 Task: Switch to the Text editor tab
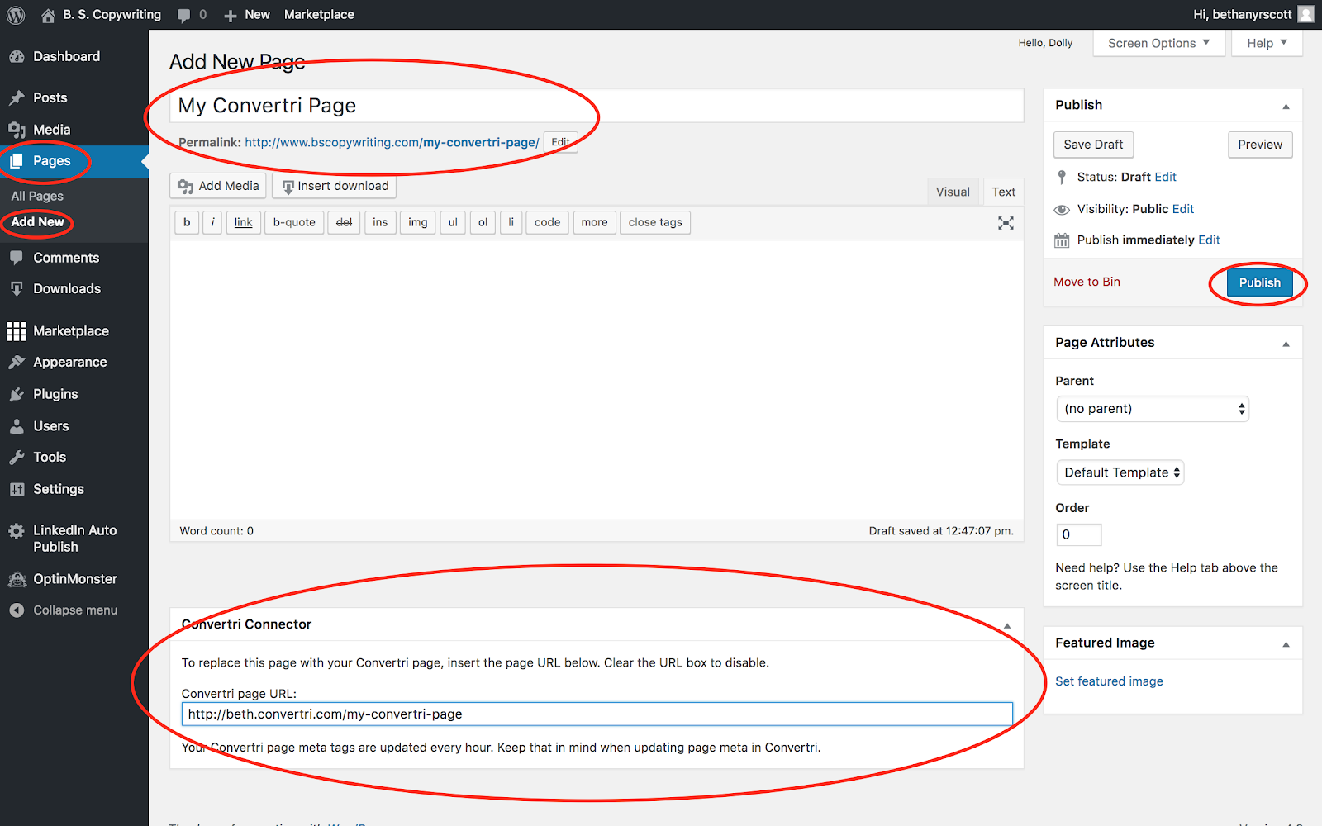point(1003,192)
